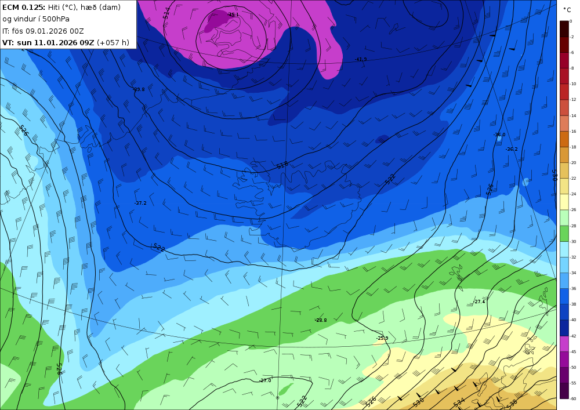Click the legend tick label -60
The image size is (580, 410).
pos(572,398)
